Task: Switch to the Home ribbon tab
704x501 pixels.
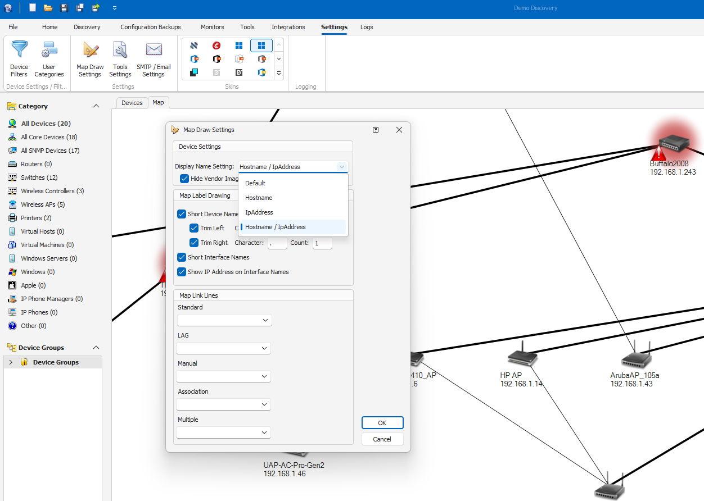Action: (49, 27)
